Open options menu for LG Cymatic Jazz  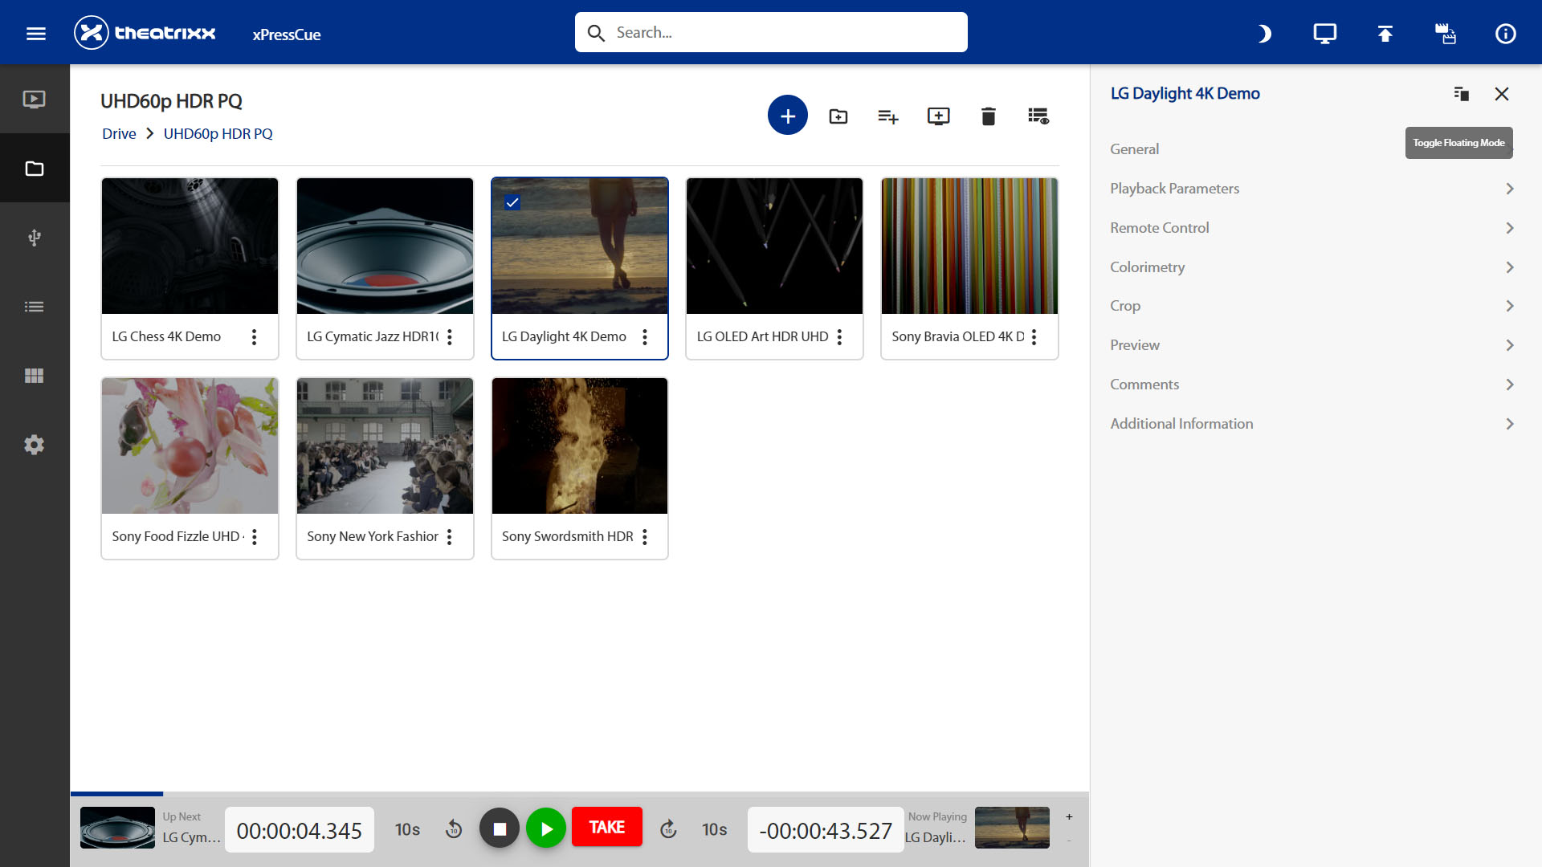click(x=449, y=337)
